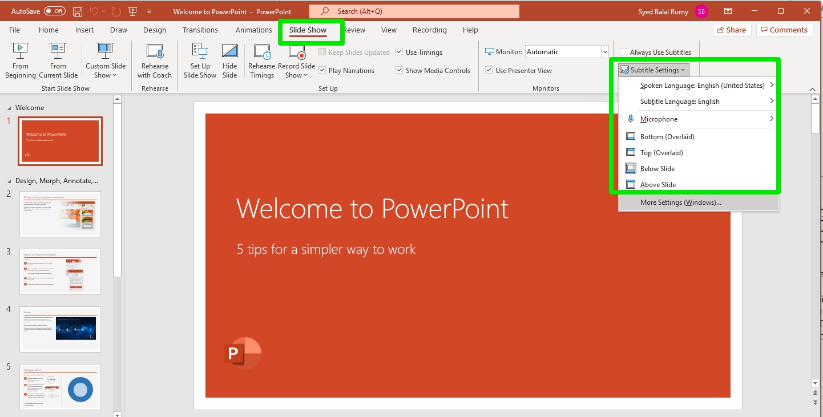The height and width of the screenshot is (417, 823).
Task: Start slide show From Beginning
Action: click(21, 60)
